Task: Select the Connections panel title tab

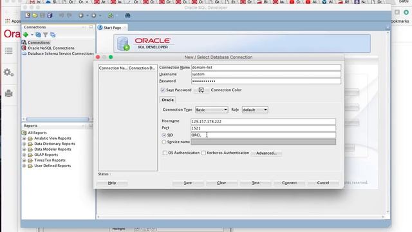Action: tap(35, 27)
